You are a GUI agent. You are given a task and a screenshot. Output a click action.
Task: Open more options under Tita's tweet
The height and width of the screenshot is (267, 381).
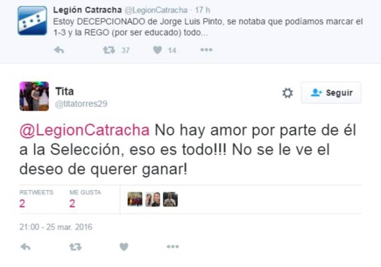point(173,247)
